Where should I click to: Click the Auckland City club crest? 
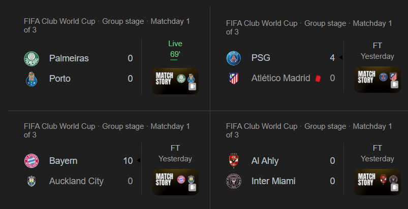click(x=32, y=181)
